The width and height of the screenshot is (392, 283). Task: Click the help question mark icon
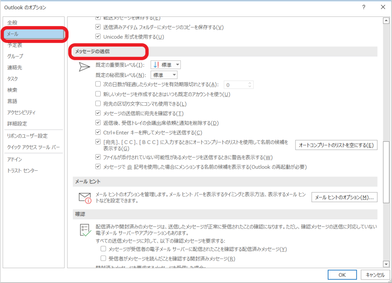pos(364,7)
